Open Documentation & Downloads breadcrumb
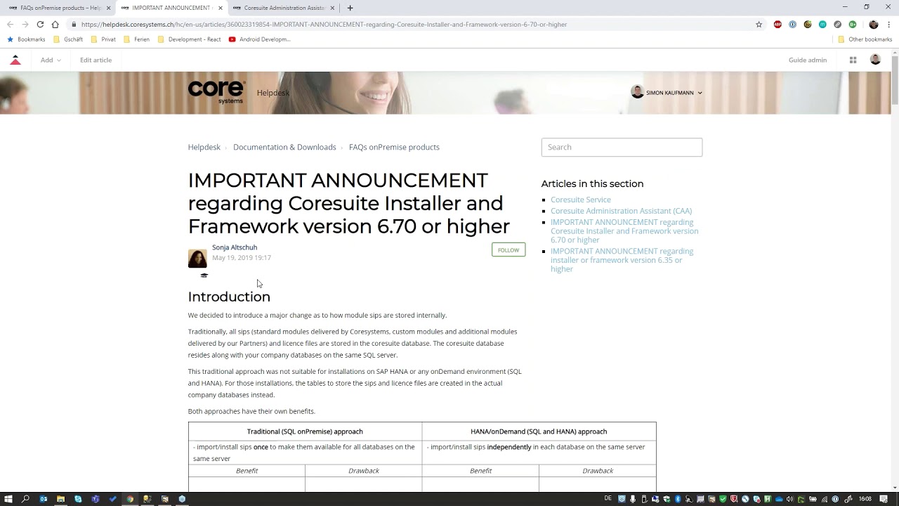Image resolution: width=899 pixels, height=506 pixels. tap(284, 147)
